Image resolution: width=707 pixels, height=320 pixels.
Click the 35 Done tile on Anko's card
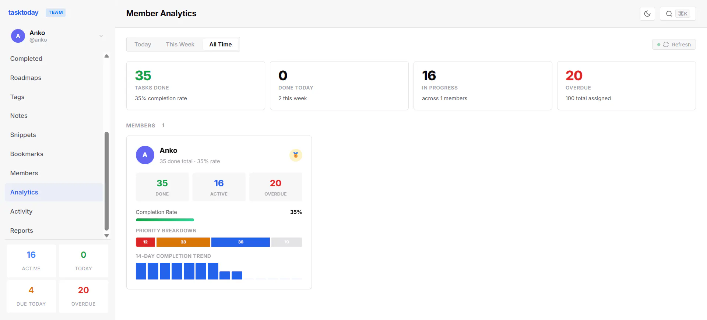(x=162, y=187)
